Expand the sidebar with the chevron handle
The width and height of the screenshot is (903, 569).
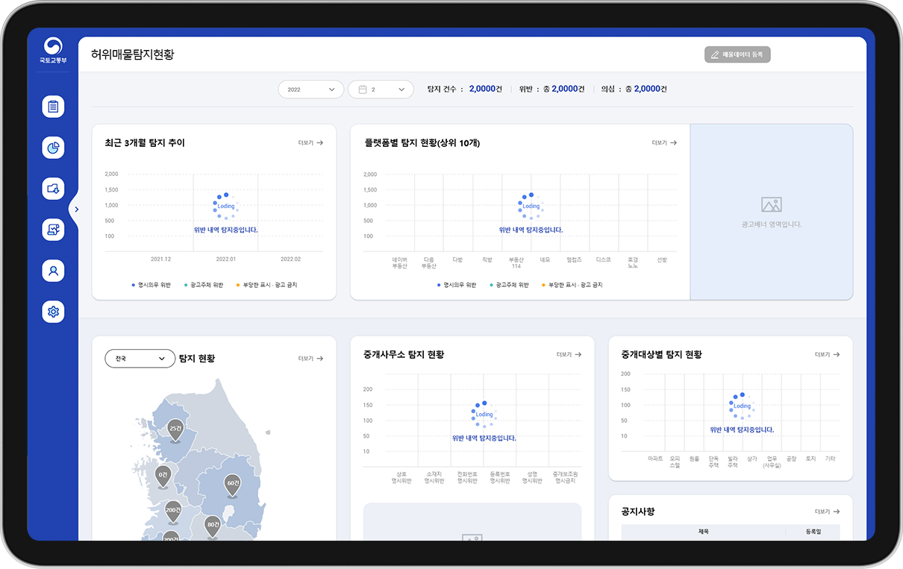coord(75,210)
